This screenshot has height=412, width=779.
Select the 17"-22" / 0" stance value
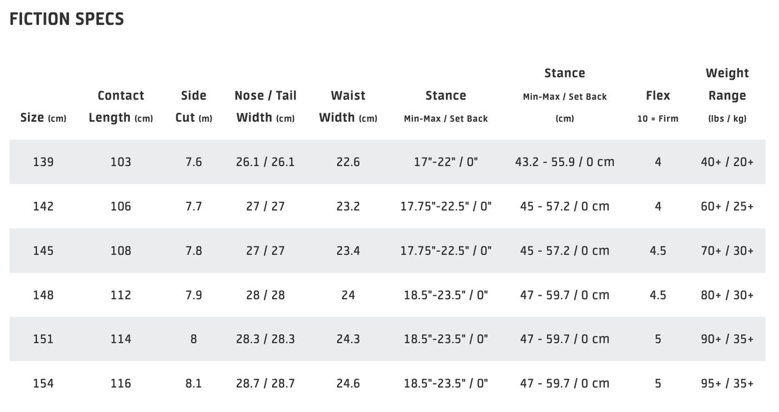point(446,162)
